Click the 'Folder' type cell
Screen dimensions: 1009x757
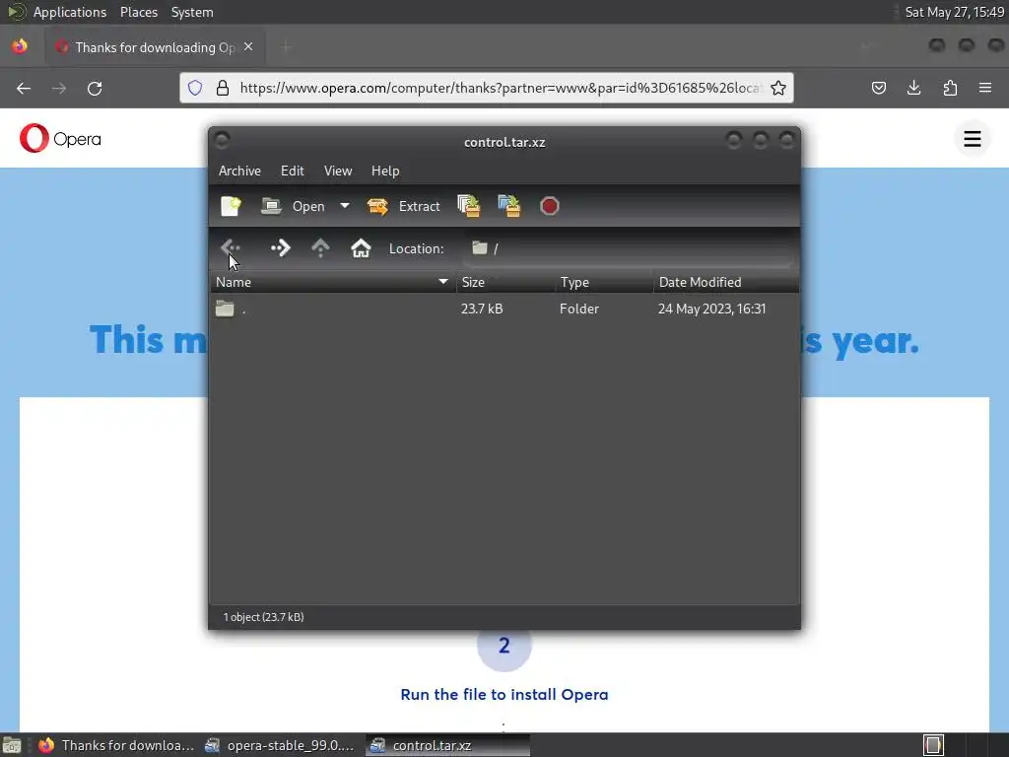click(x=579, y=309)
